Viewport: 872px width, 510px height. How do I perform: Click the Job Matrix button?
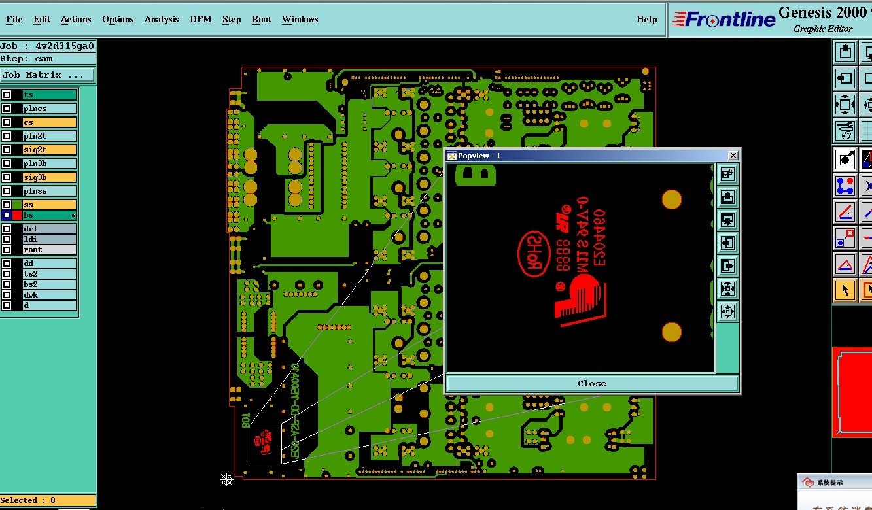[47, 75]
